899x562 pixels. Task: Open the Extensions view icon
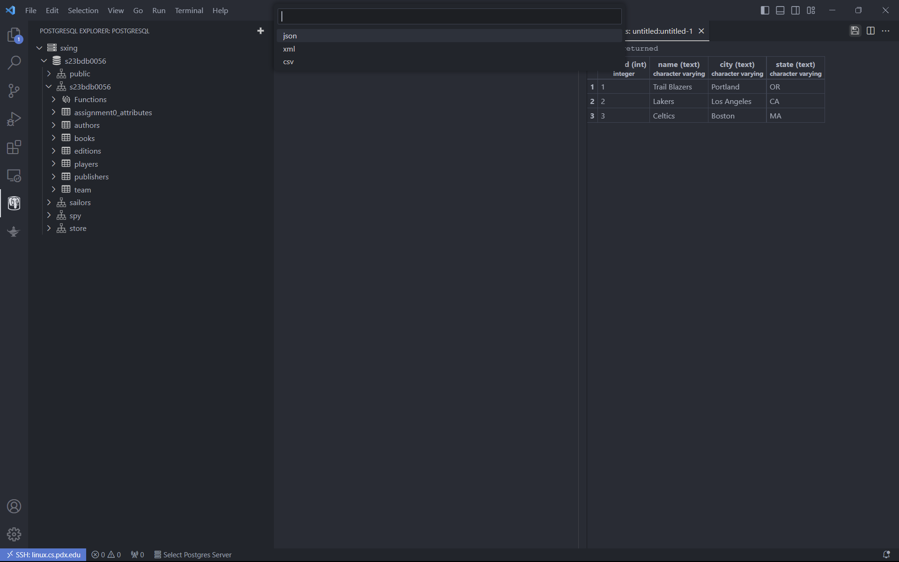pyautogui.click(x=14, y=147)
